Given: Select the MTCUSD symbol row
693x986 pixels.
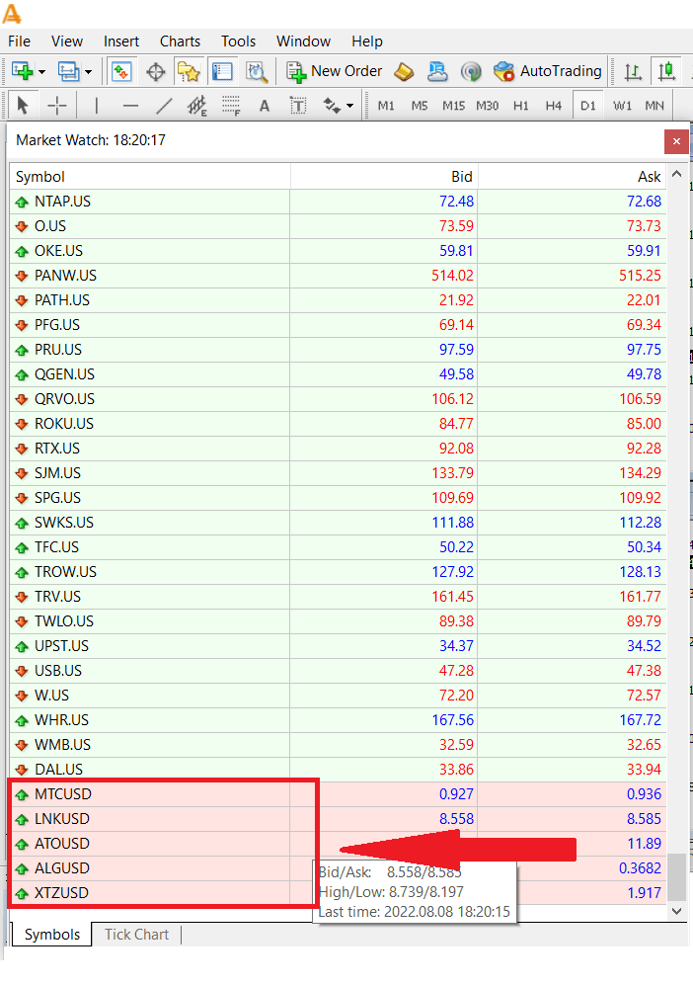Looking at the screenshot, I should [338, 794].
